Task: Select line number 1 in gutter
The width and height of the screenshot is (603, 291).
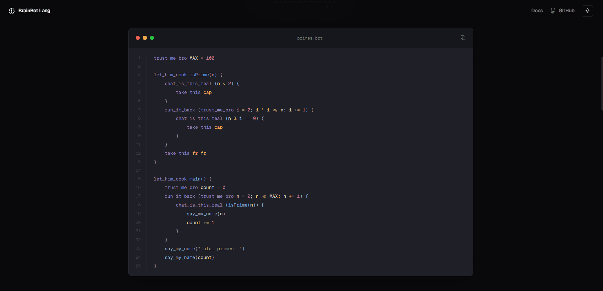Action: coord(139,58)
